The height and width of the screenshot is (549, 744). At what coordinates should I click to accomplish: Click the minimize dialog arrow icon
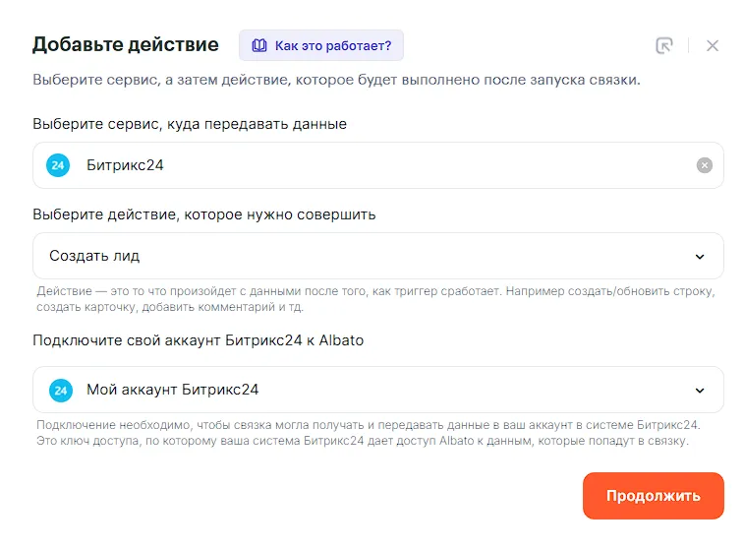point(665,45)
